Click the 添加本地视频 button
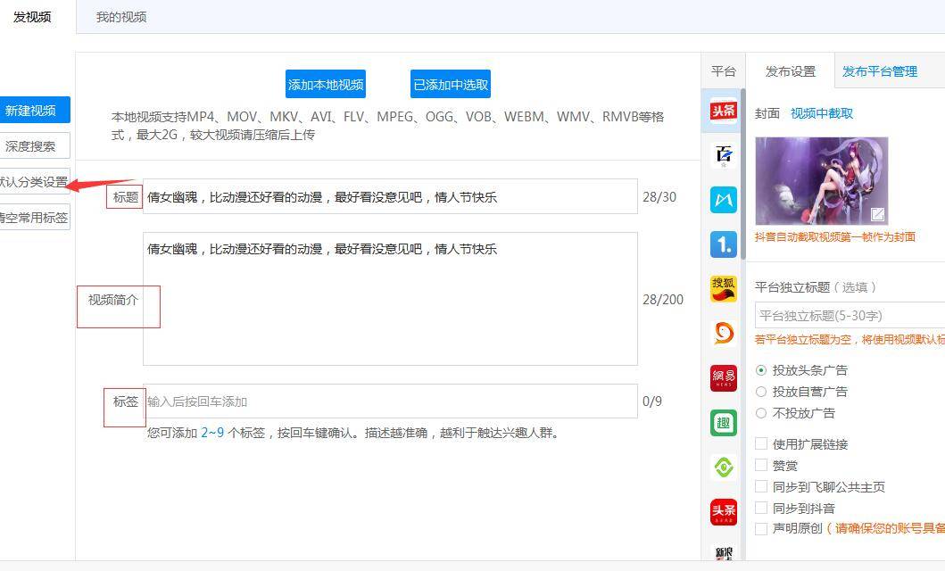This screenshot has width=945, height=571. coord(326,85)
